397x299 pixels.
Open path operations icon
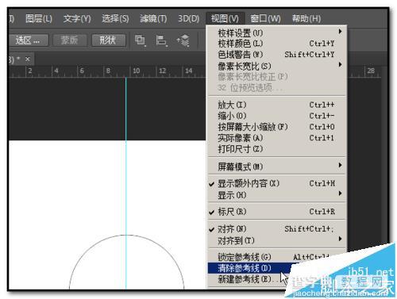coord(140,40)
